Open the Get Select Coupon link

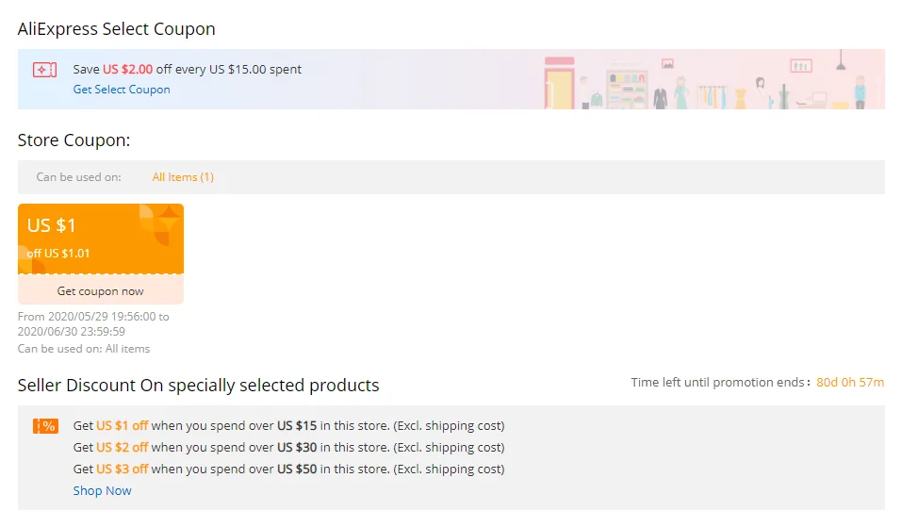122,90
